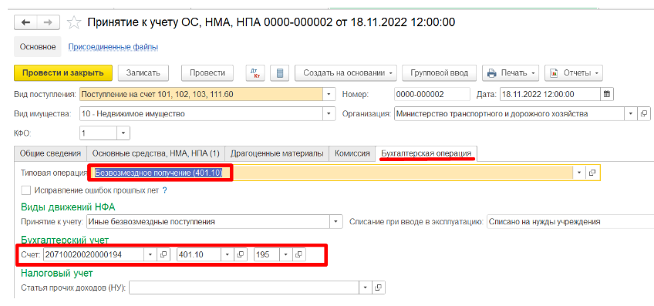The width and height of the screenshot is (654, 306).
Task: Expand account 20710020020000194 dropdown arrow
Action: click(x=150, y=254)
